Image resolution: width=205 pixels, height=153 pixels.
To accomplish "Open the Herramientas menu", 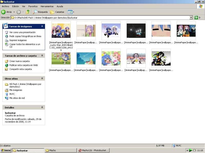I will (47, 6).
